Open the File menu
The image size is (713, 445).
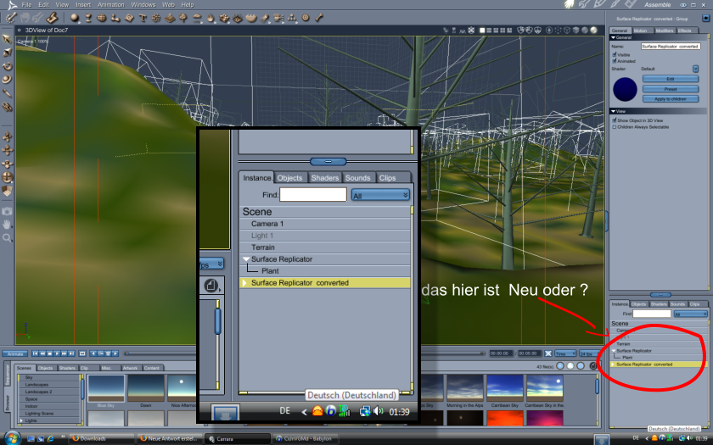pyautogui.click(x=26, y=4)
